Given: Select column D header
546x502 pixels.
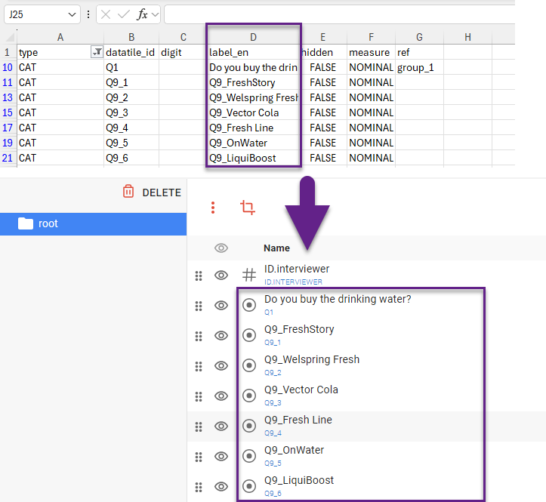Looking at the screenshot, I should pyautogui.click(x=253, y=37).
